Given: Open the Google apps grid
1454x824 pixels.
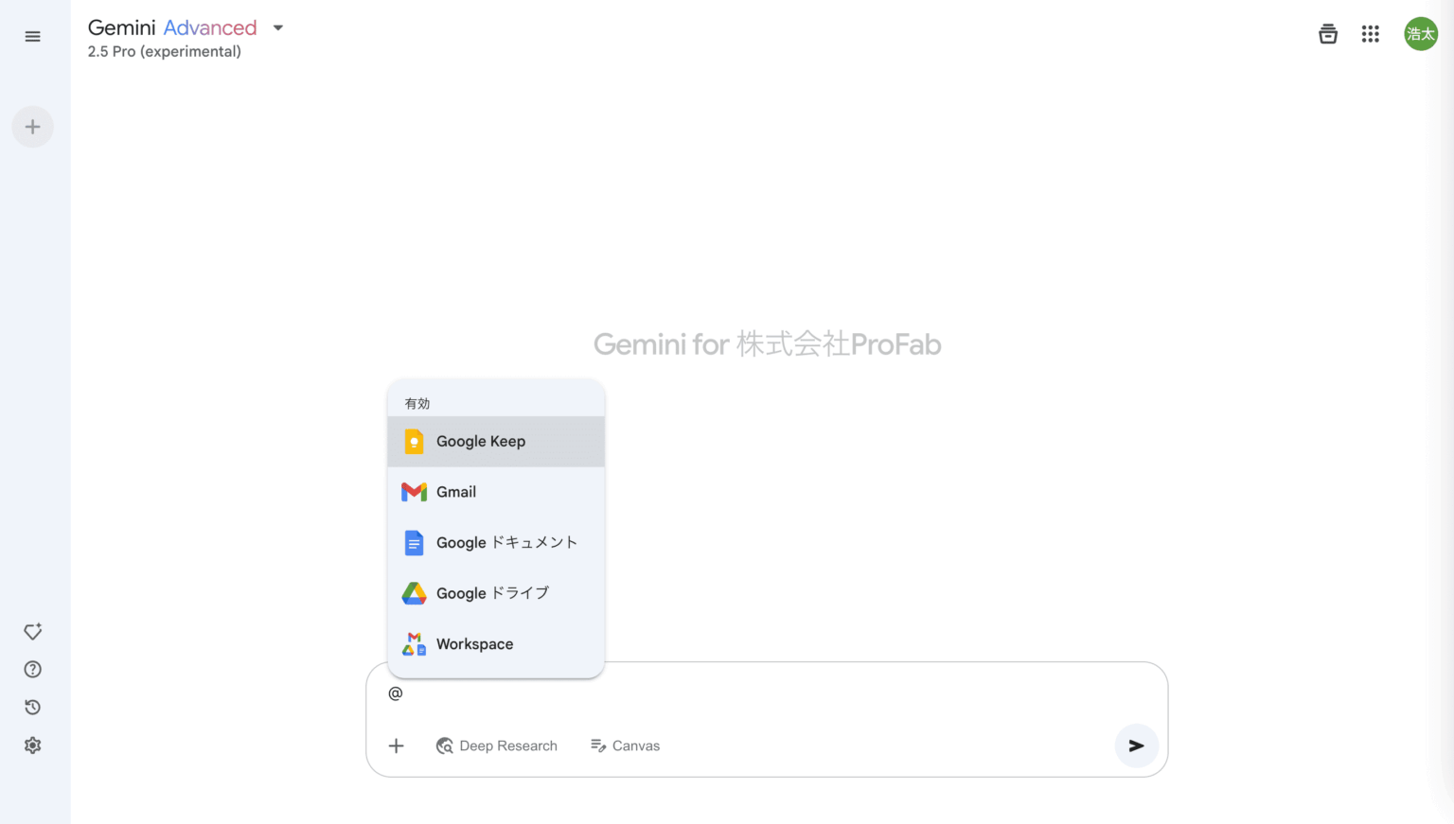Looking at the screenshot, I should coord(1370,33).
